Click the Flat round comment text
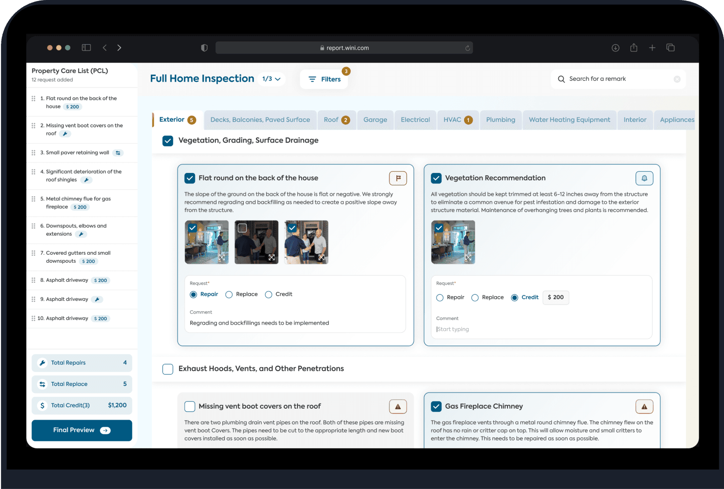 (259, 323)
